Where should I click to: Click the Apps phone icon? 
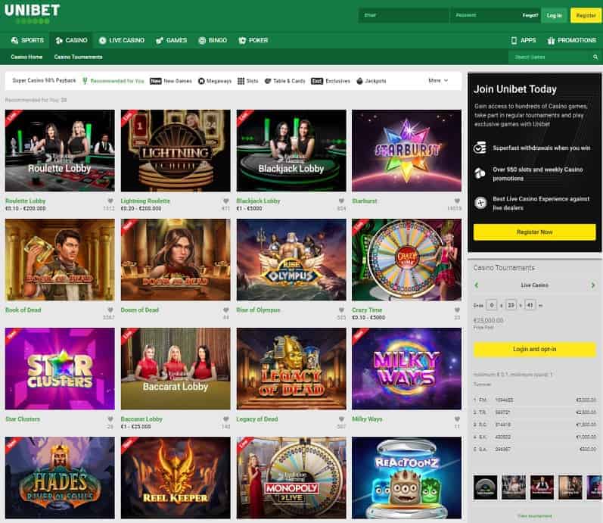514,40
